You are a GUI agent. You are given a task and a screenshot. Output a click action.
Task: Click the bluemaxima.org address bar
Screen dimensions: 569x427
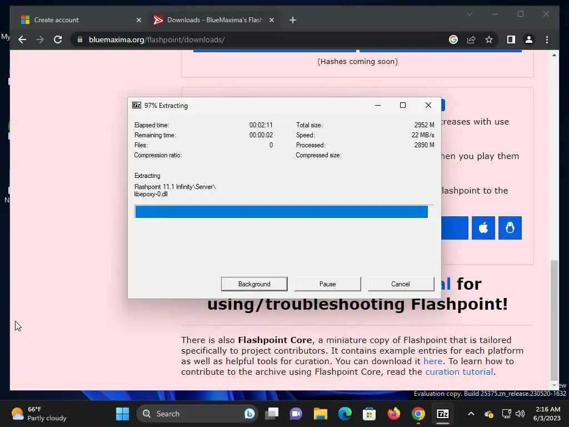261,39
